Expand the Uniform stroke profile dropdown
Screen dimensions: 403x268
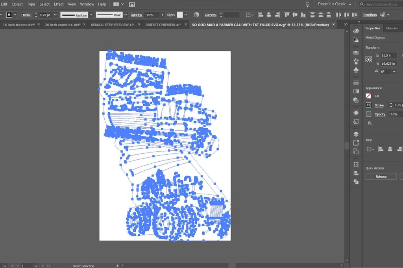91,15
